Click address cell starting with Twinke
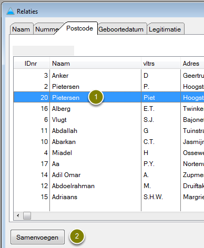This screenshot has width=204, height=248. coord(192,109)
